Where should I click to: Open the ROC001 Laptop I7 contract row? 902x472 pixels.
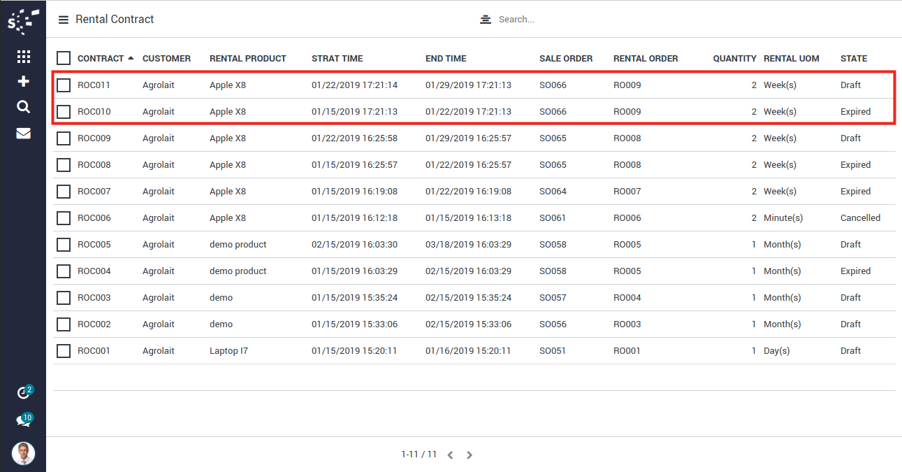click(228, 351)
